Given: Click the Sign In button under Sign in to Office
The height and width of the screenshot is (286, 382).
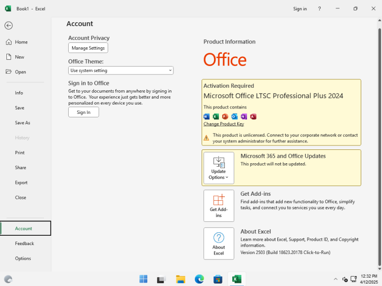Looking at the screenshot, I should pos(84,112).
